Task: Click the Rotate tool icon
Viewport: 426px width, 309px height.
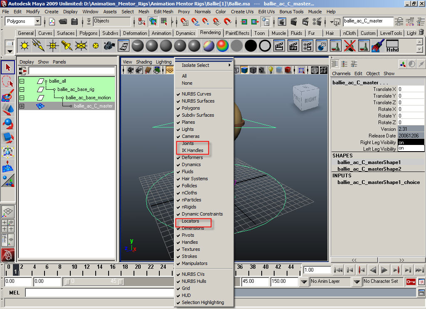Action: (x=8, y=123)
